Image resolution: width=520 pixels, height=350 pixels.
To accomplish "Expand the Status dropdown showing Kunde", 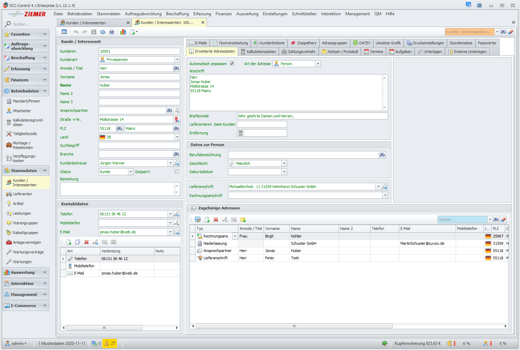I will (131, 172).
